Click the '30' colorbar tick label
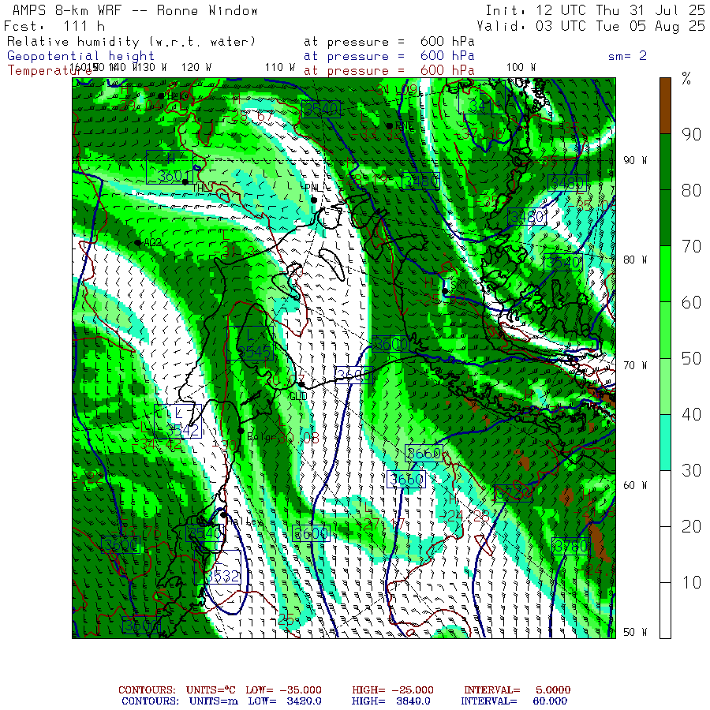This screenshot has width=710, height=710. click(x=691, y=471)
